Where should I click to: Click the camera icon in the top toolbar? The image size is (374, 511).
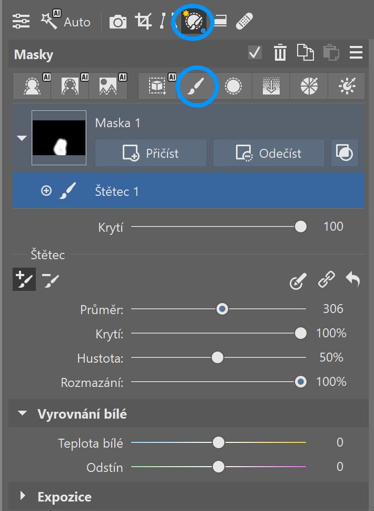click(117, 22)
